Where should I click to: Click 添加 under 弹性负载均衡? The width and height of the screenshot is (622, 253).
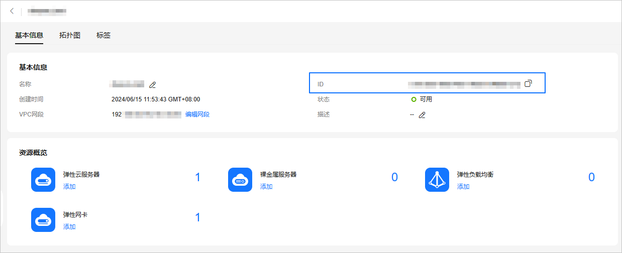tap(463, 187)
